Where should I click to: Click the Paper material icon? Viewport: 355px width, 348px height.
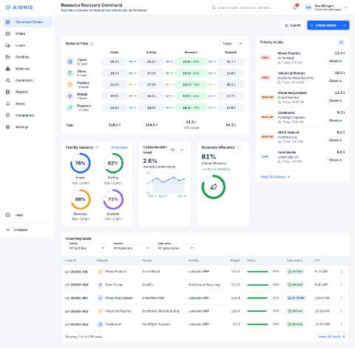click(70, 61)
